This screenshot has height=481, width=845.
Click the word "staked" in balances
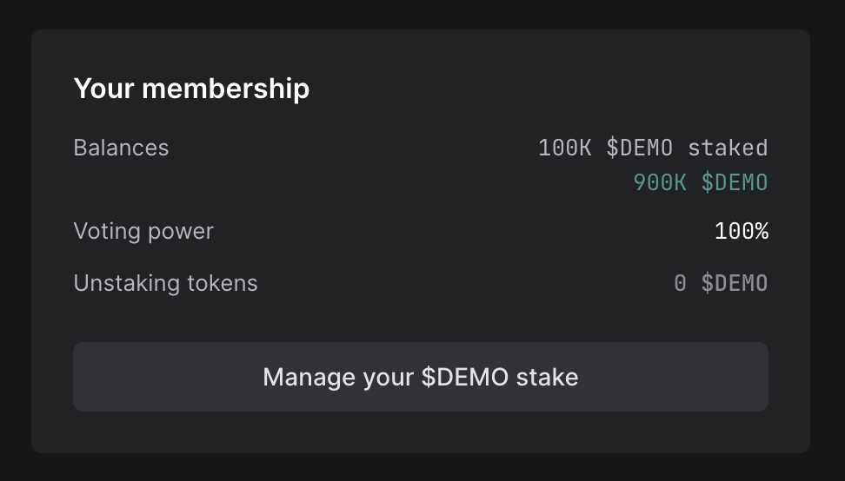click(728, 148)
